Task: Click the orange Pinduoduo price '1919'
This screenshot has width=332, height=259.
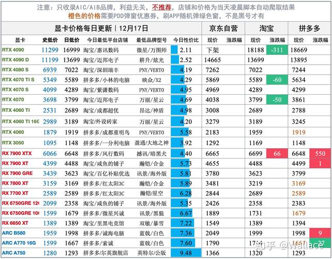Action: click(298, 133)
